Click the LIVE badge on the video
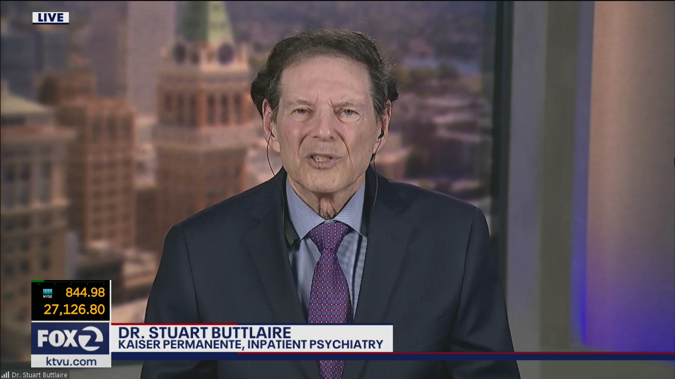 51,18
